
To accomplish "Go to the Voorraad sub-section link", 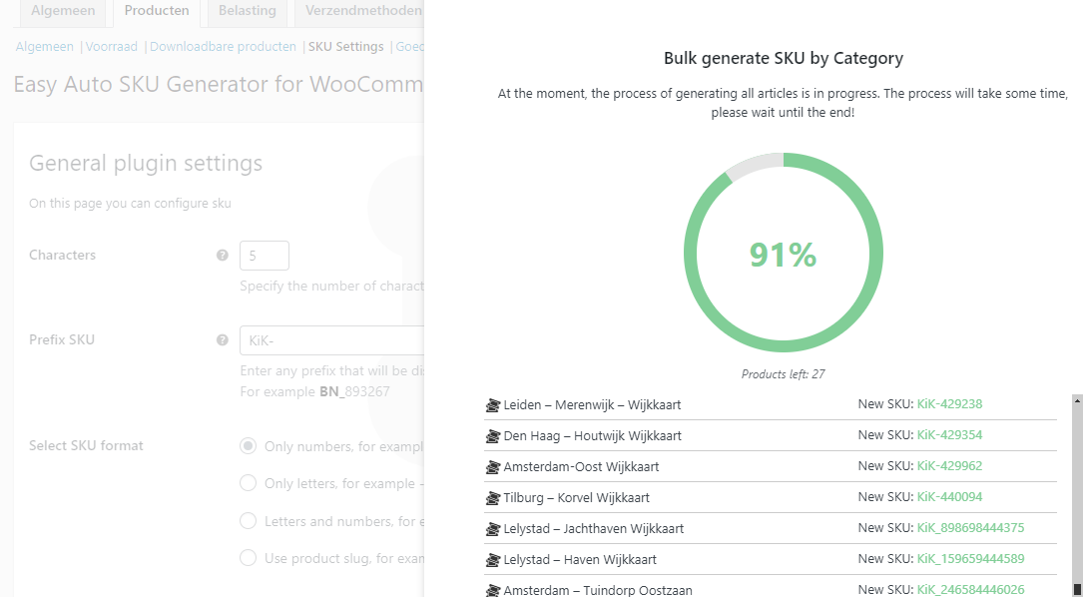I will point(112,47).
